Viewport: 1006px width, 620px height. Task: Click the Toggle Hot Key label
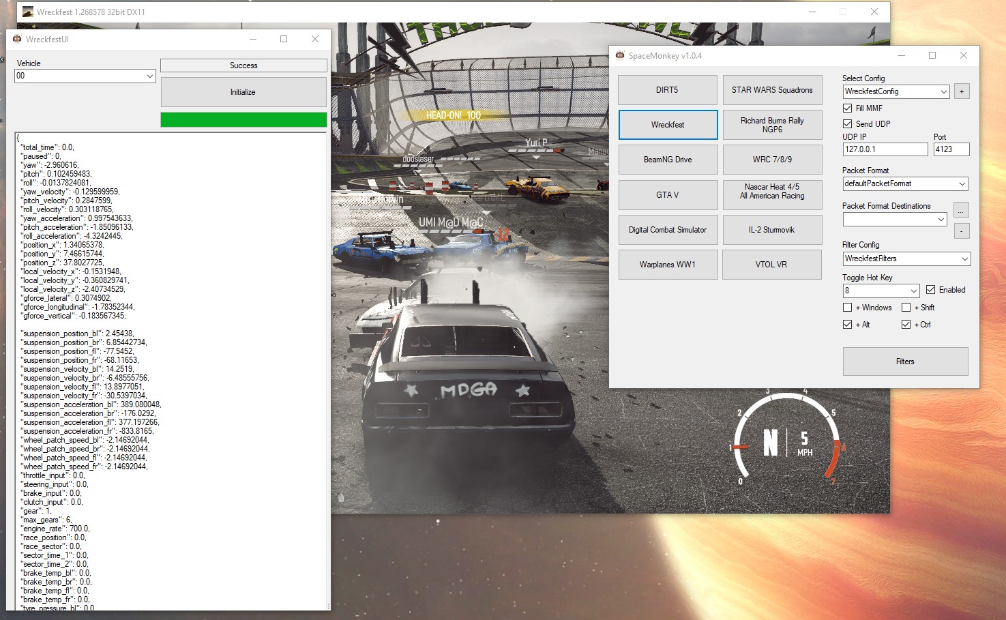coord(868,278)
